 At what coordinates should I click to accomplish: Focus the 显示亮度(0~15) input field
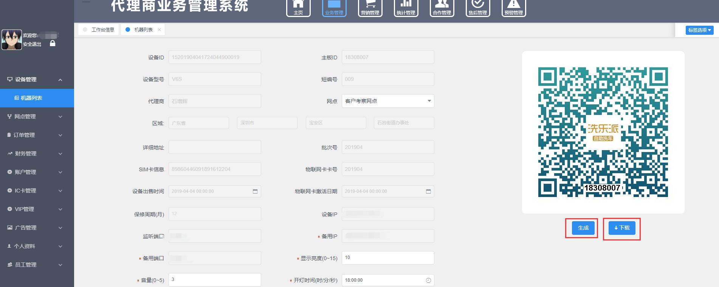[x=388, y=258]
